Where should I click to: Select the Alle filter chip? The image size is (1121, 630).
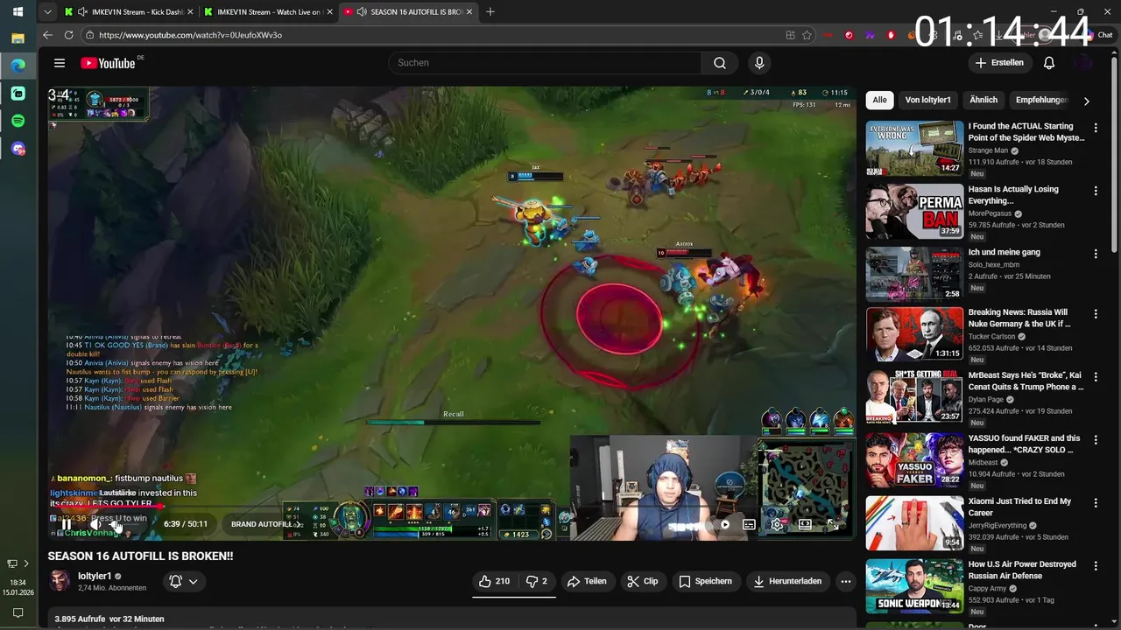pos(879,100)
